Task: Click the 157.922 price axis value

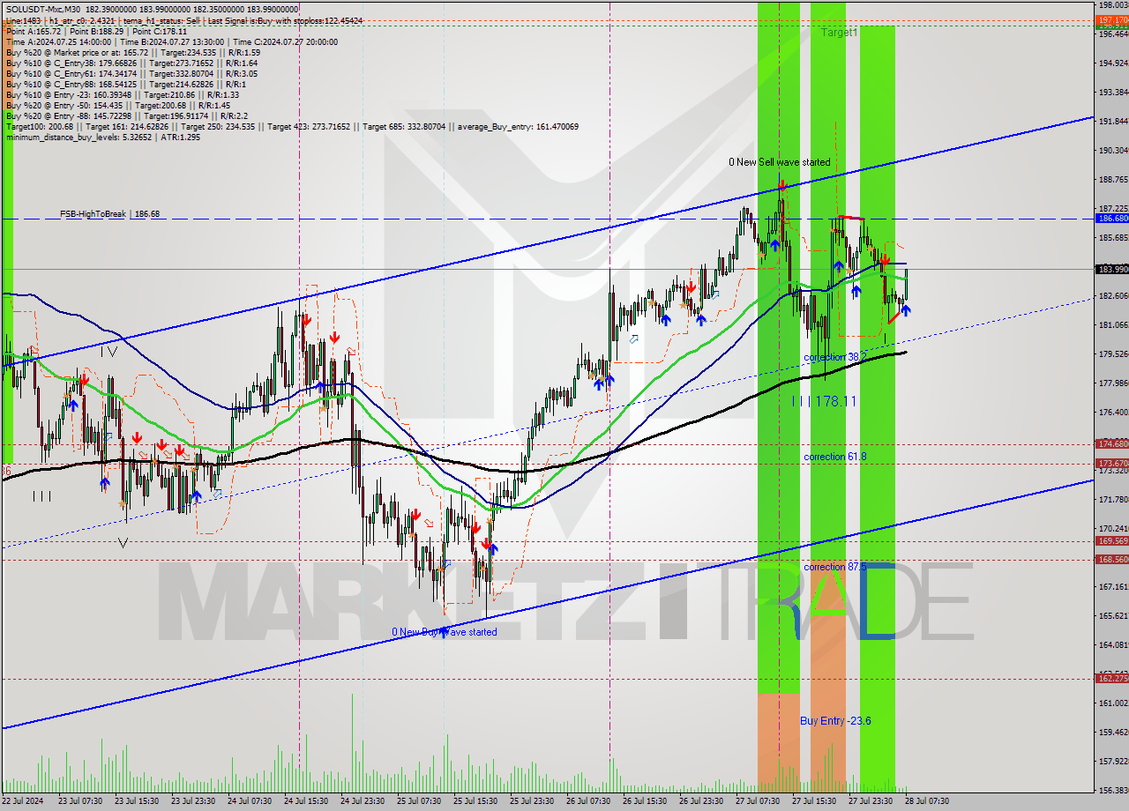Action: [x=1112, y=761]
